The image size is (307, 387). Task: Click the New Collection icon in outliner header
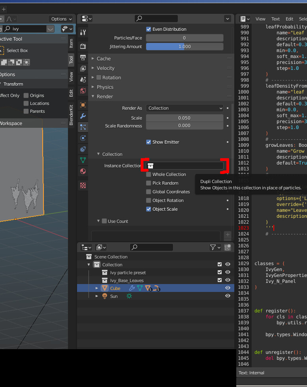pyautogui.click(x=228, y=247)
